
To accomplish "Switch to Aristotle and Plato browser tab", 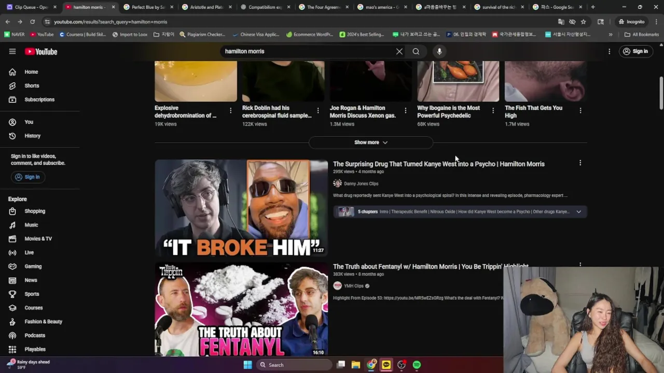I will [x=206, y=7].
